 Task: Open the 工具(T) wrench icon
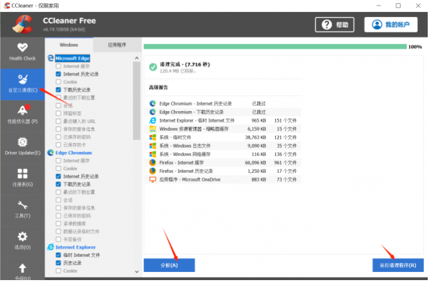pos(22,205)
